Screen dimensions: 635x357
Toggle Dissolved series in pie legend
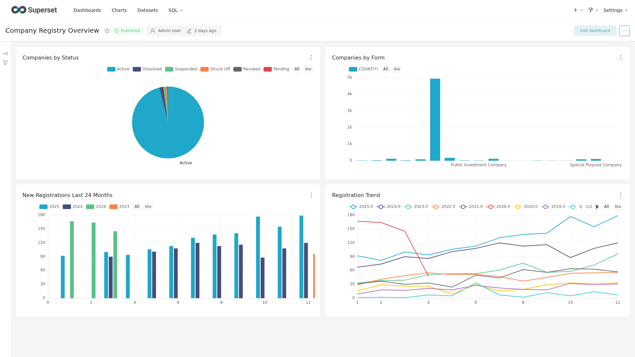pos(147,69)
